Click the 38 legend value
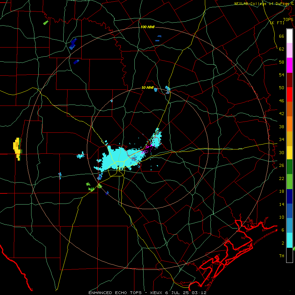295x295 pixels. 282,127
